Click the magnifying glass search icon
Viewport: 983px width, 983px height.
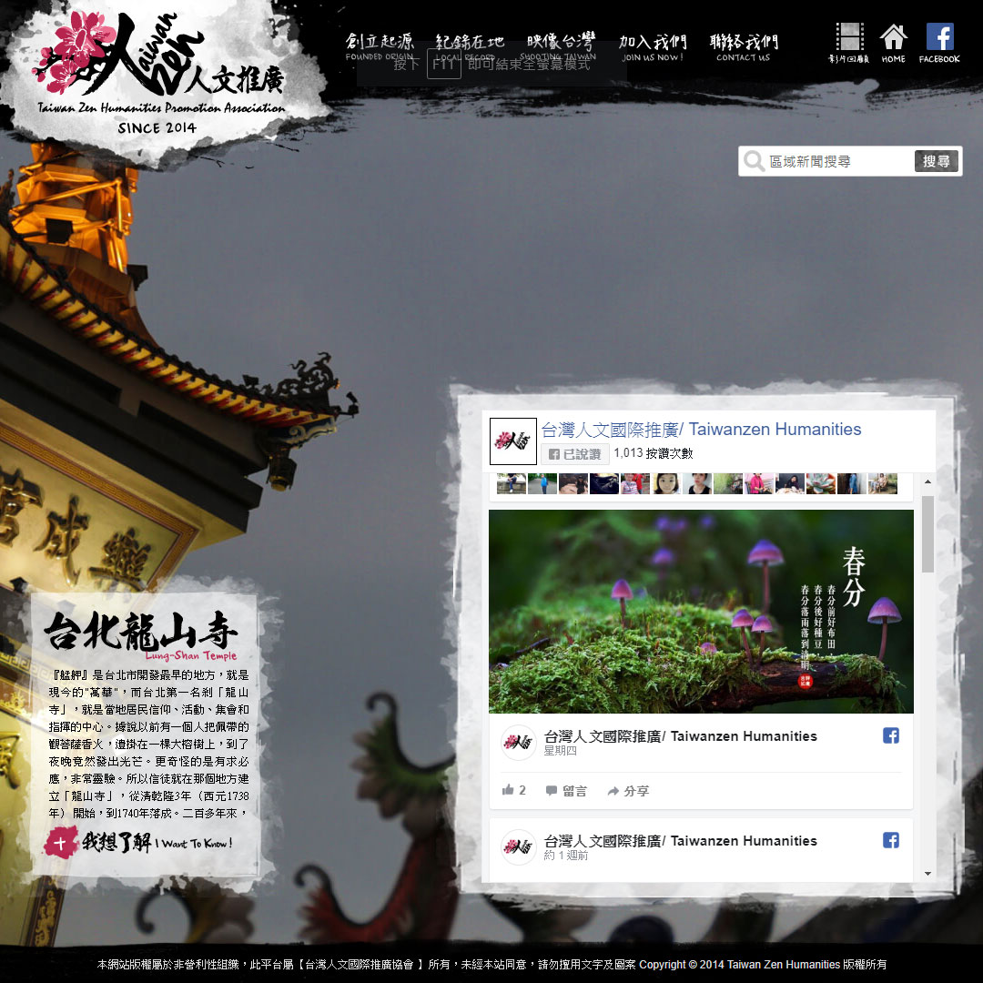(x=754, y=161)
